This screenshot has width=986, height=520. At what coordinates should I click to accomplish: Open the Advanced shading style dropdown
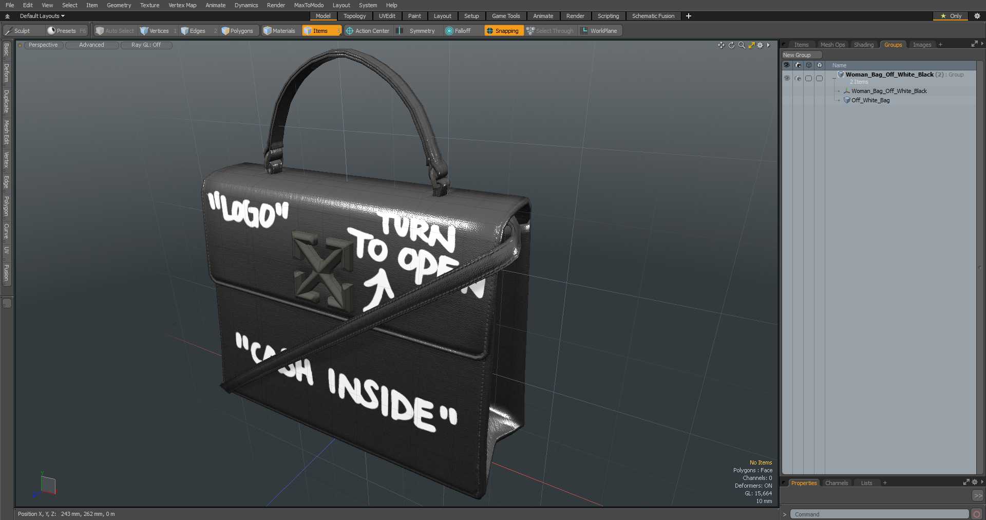click(x=91, y=45)
